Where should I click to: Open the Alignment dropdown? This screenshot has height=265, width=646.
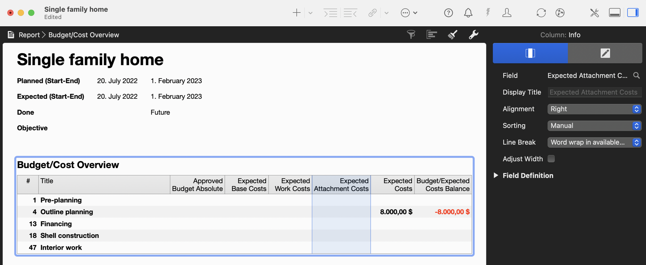click(594, 109)
